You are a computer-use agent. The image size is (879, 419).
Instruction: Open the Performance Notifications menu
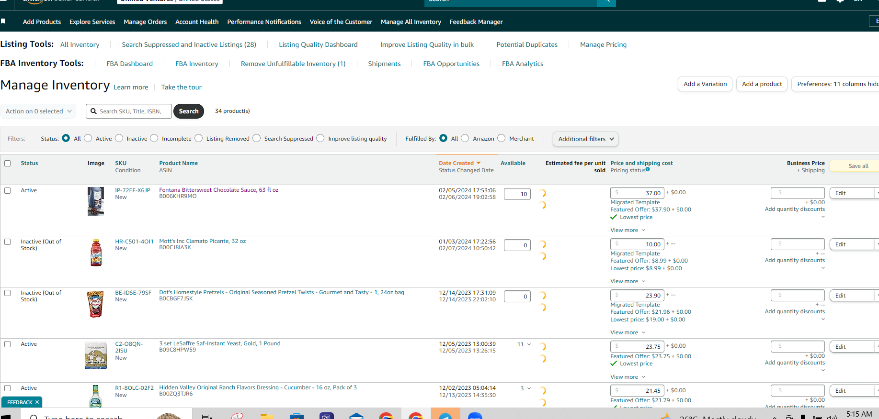pos(264,22)
